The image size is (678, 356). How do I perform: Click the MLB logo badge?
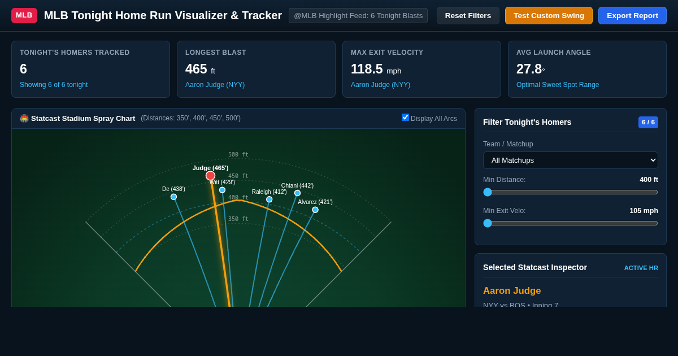(x=24, y=15)
